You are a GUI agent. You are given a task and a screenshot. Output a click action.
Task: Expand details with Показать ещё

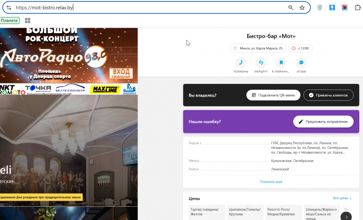[x=271, y=182]
